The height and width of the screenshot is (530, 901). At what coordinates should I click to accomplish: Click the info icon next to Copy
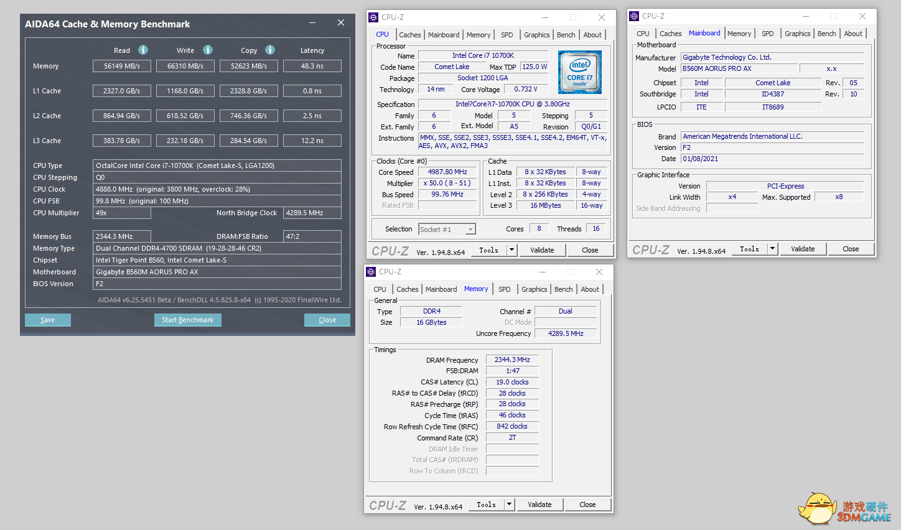tap(270, 50)
